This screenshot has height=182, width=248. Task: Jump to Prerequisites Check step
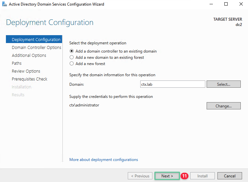point(30,79)
